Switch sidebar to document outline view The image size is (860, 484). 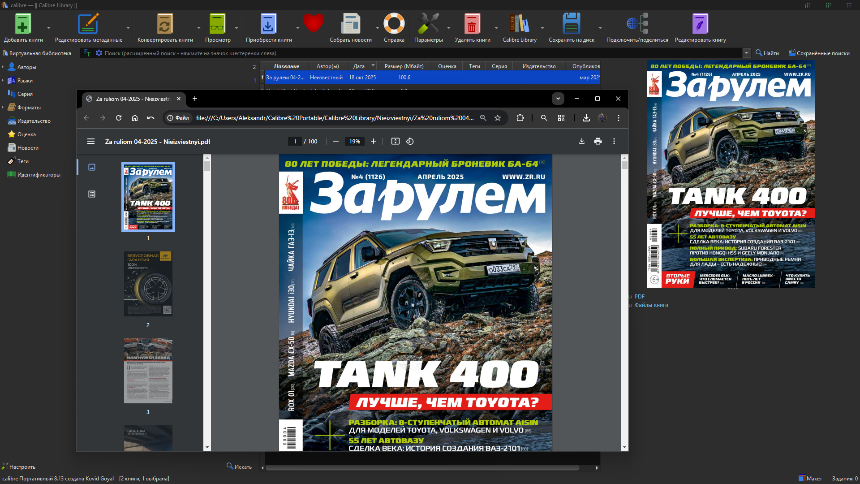[92, 194]
